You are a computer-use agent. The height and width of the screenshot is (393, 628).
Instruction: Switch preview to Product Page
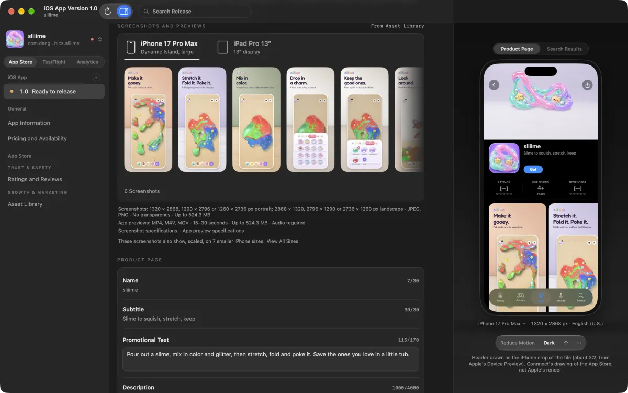click(517, 49)
